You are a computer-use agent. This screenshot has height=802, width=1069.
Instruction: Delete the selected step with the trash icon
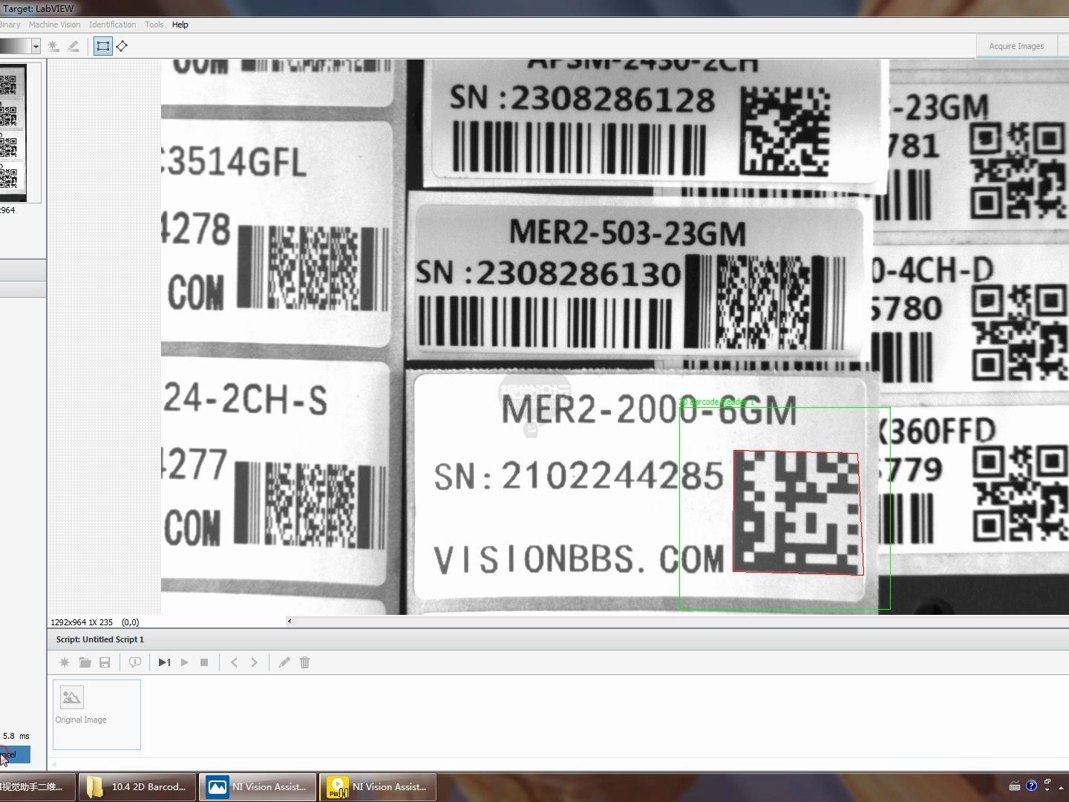(x=304, y=662)
